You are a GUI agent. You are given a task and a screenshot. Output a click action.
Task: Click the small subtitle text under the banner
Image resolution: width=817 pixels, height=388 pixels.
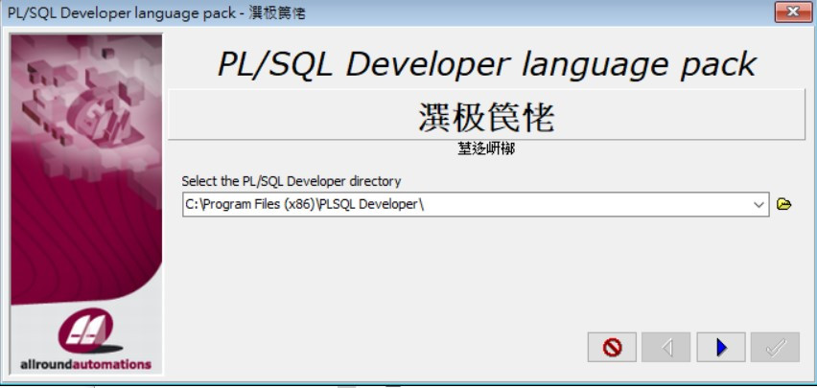pos(487,149)
